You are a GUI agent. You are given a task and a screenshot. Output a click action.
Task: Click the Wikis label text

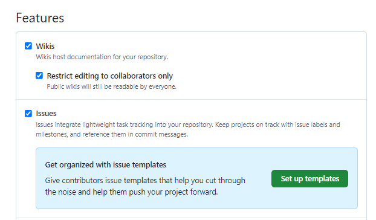click(45, 46)
